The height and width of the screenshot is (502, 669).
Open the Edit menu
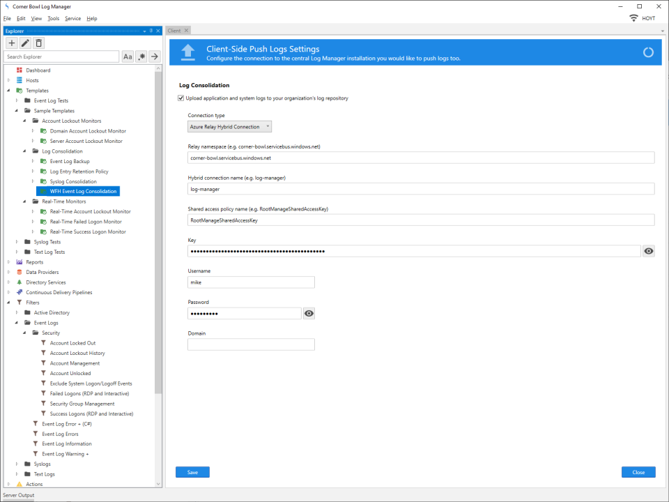click(x=21, y=18)
